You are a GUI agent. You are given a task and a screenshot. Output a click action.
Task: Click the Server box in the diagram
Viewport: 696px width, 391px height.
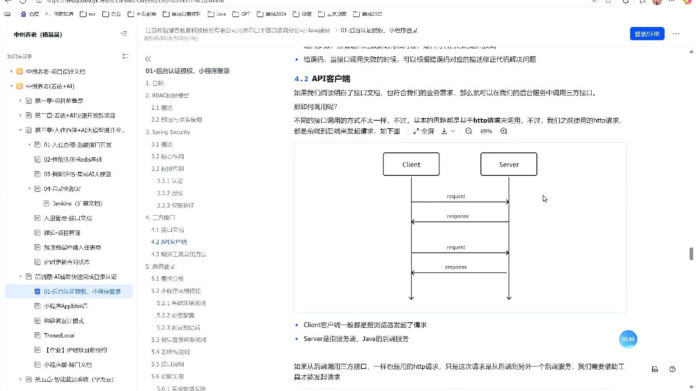tap(509, 164)
